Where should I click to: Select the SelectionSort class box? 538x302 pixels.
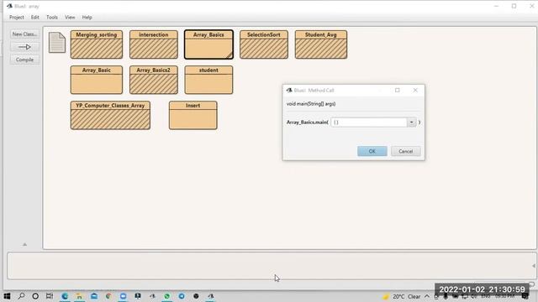pos(264,44)
